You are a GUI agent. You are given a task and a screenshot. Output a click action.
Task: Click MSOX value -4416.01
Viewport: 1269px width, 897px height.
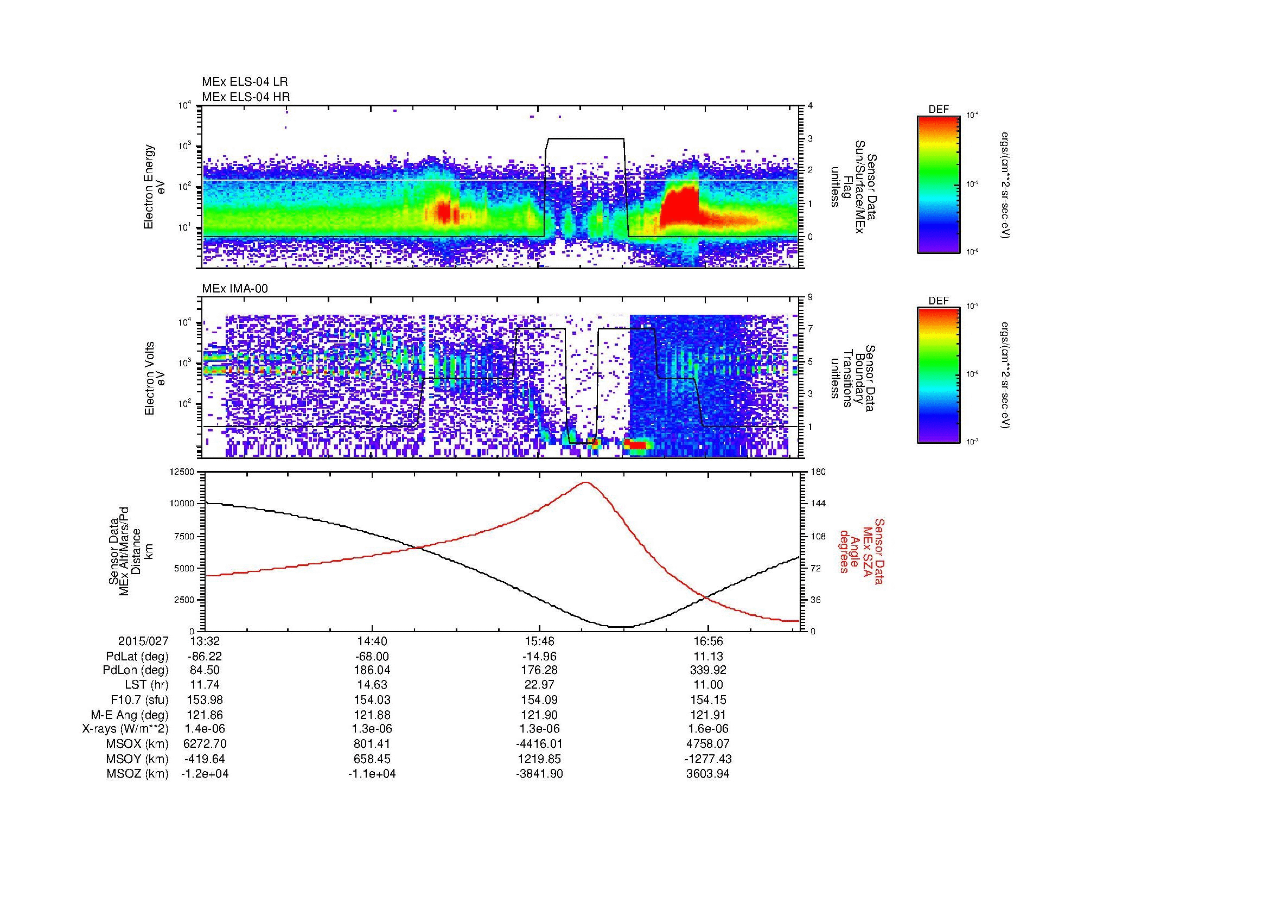click(x=540, y=744)
